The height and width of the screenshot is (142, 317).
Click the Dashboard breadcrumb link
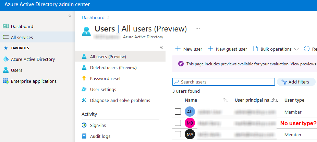click(x=93, y=17)
